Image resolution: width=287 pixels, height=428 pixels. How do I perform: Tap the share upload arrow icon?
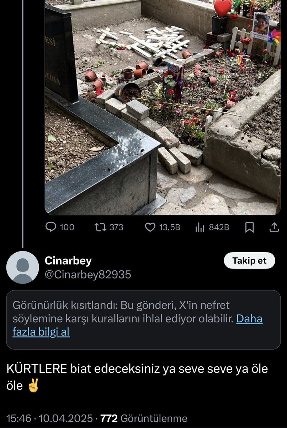point(275,227)
